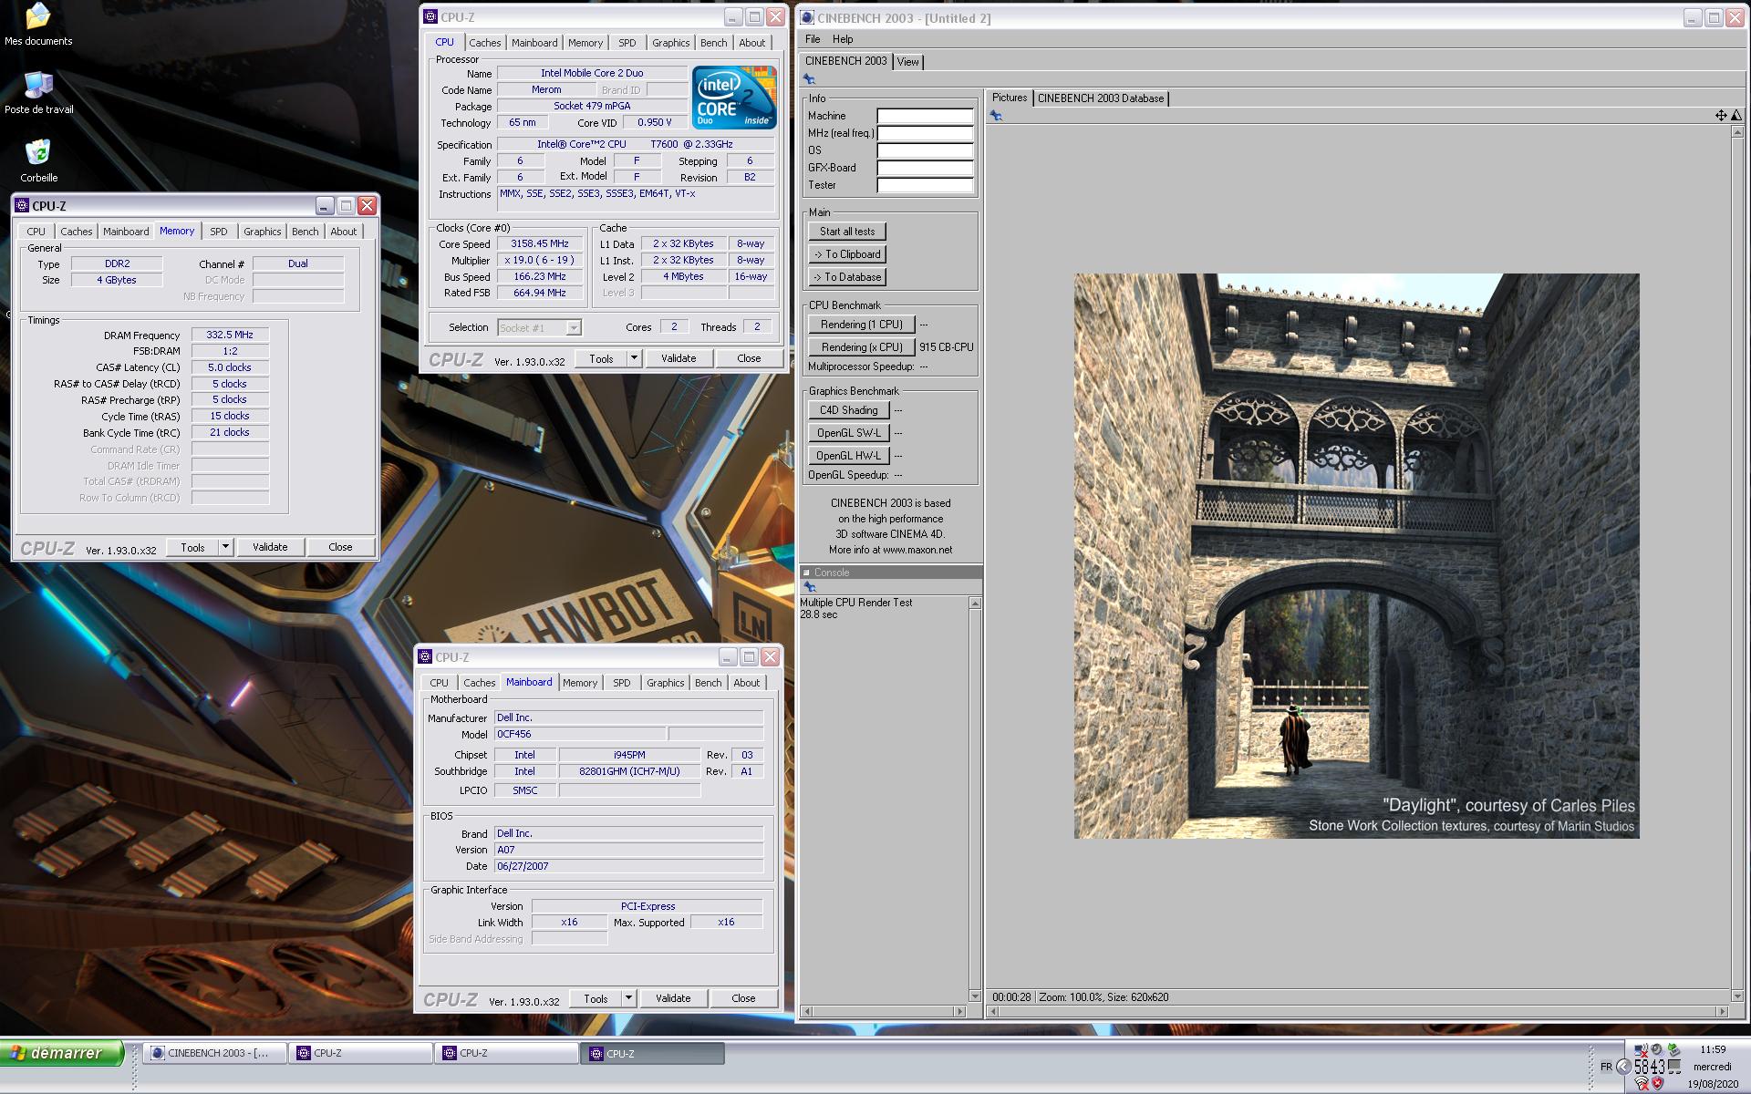Open the Socket #1 selection combo box

[540, 327]
